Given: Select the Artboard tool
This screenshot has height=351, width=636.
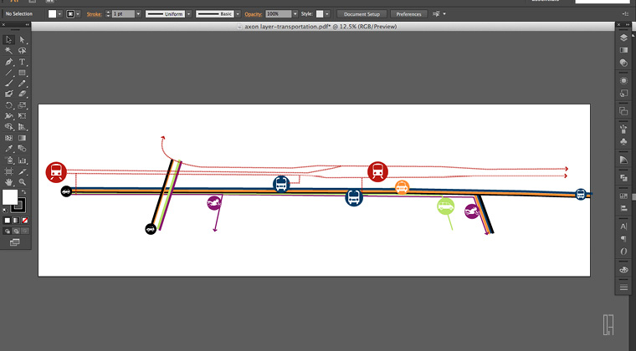Looking at the screenshot, I should 8,171.
